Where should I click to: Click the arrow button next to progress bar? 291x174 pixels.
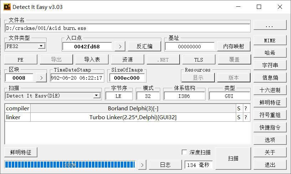click(x=142, y=165)
